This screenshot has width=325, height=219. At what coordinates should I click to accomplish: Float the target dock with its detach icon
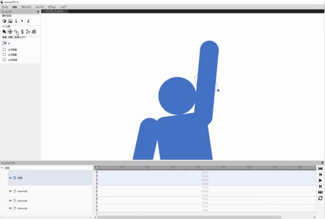(322, 163)
